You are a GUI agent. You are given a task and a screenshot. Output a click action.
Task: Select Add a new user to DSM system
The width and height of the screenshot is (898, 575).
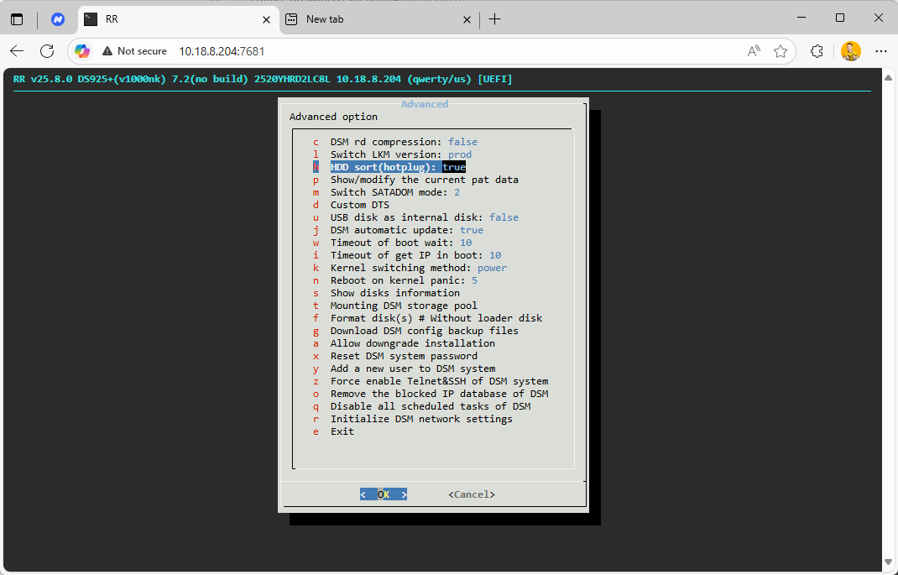pos(405,369)
